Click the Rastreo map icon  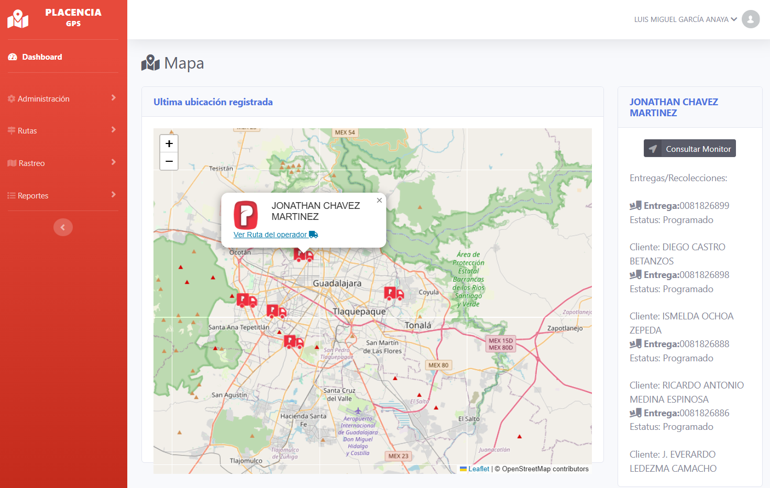coord(12,163)
